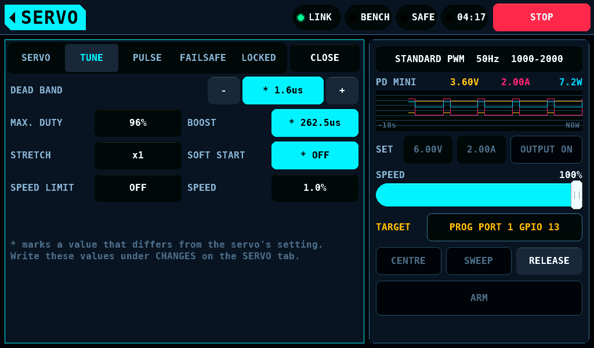Switch to the SERVO tab
The width and height of the screenshot is (594, 348).
pos(36,58)
